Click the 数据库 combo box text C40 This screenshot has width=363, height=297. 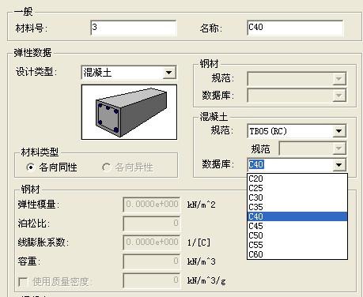(x=256, y=164)
